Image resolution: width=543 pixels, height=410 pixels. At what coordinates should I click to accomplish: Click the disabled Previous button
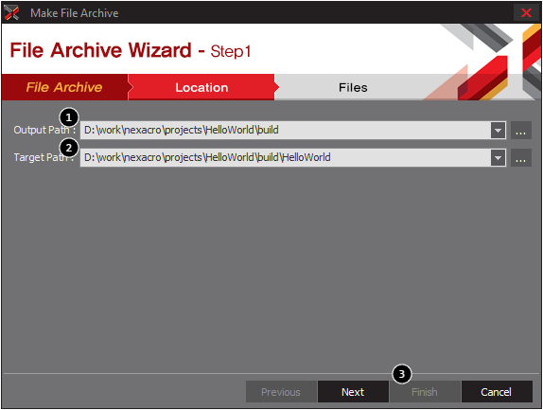point(281,392)
